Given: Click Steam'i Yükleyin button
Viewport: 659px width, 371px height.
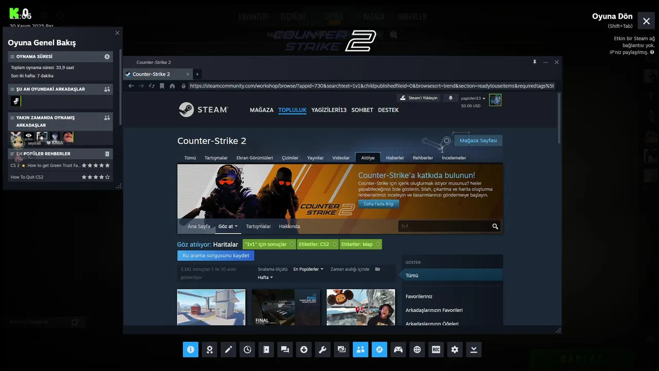Looking at the screenshot, I should [419, 98].
